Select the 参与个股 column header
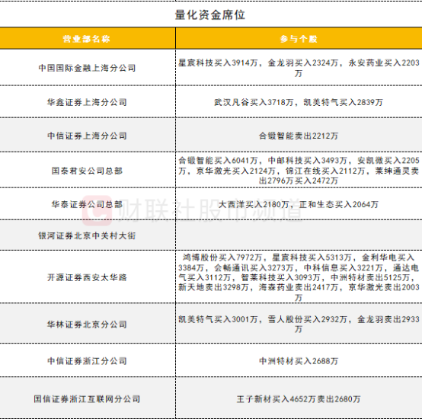This screenshot has width=422, height=419. 299,39
